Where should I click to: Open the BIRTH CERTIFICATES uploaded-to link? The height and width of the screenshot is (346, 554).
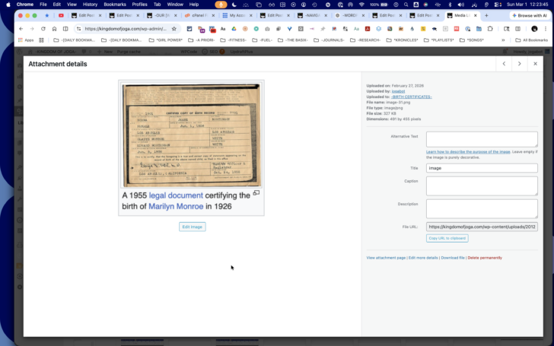click(411, 97)
